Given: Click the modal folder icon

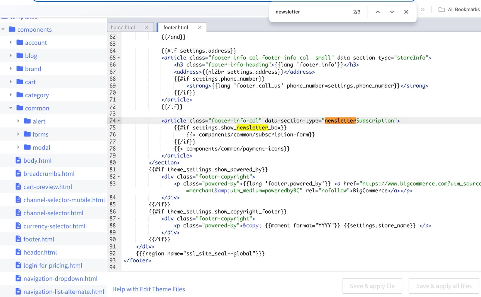Looking at the screenshot, I should [27, 147].
